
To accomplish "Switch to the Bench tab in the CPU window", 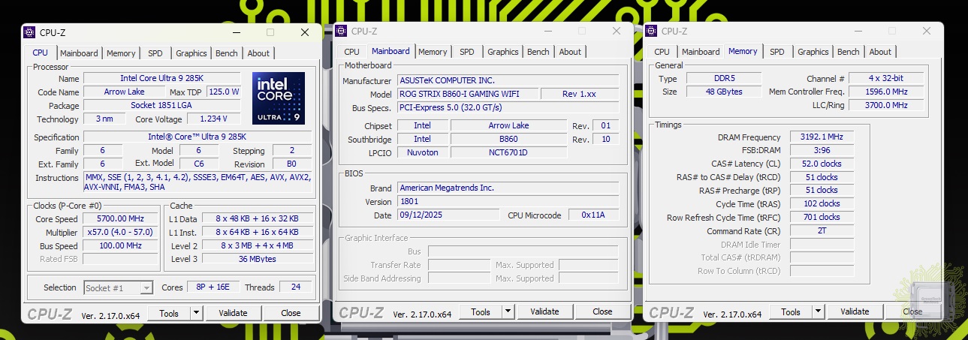I will click(226, 53).
